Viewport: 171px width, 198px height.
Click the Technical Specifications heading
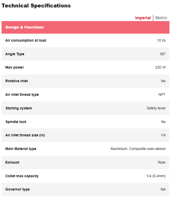pyautogui.click(x=36, y=6)
